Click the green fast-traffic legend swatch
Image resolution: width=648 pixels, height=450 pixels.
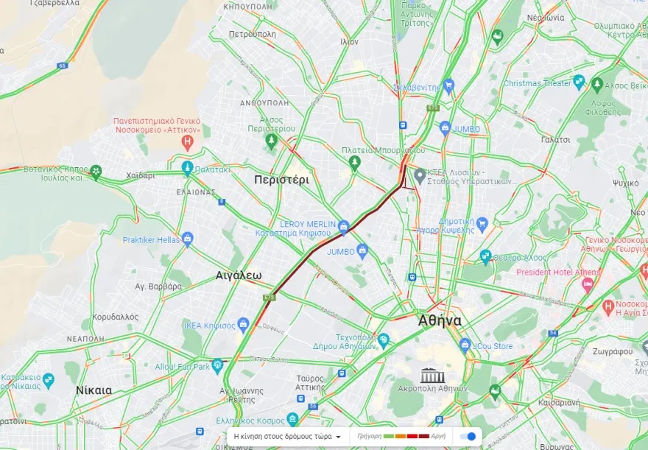tap(389, 436)
